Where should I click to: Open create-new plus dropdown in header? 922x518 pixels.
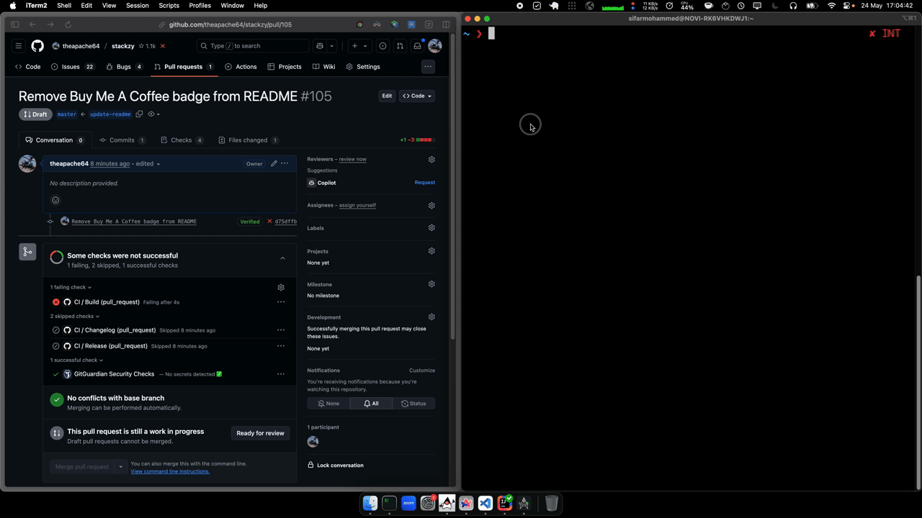359,46
